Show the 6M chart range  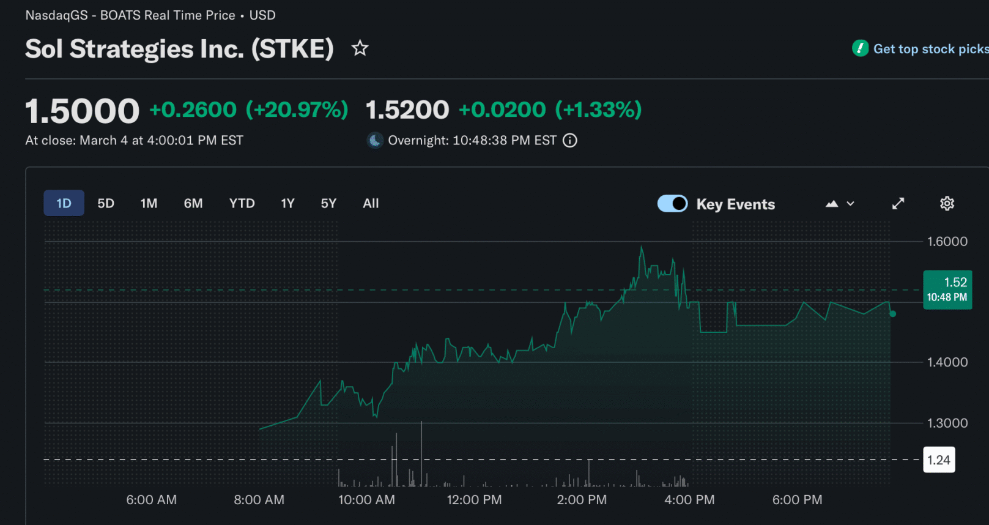click(x=193, y=204)
